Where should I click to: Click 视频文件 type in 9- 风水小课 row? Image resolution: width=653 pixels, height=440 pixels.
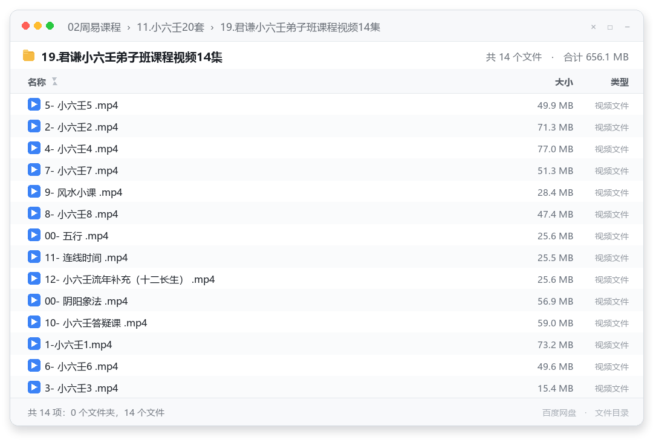(x=612, y=193)
